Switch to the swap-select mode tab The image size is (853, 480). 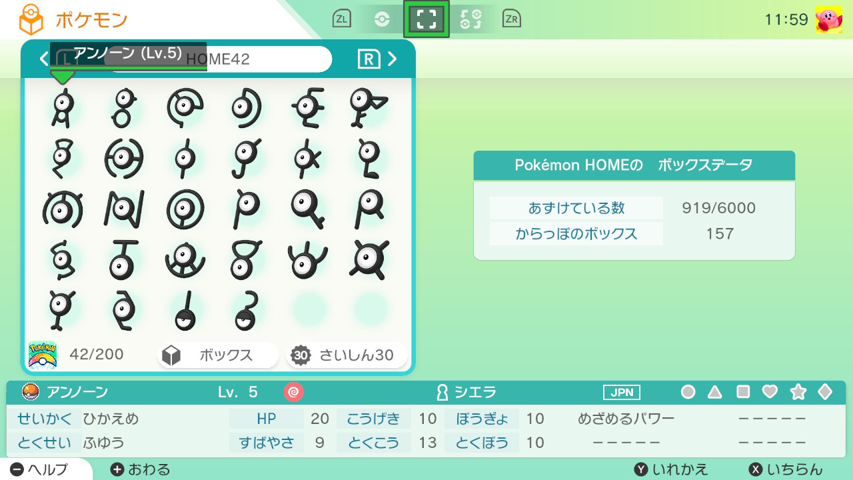471,19
